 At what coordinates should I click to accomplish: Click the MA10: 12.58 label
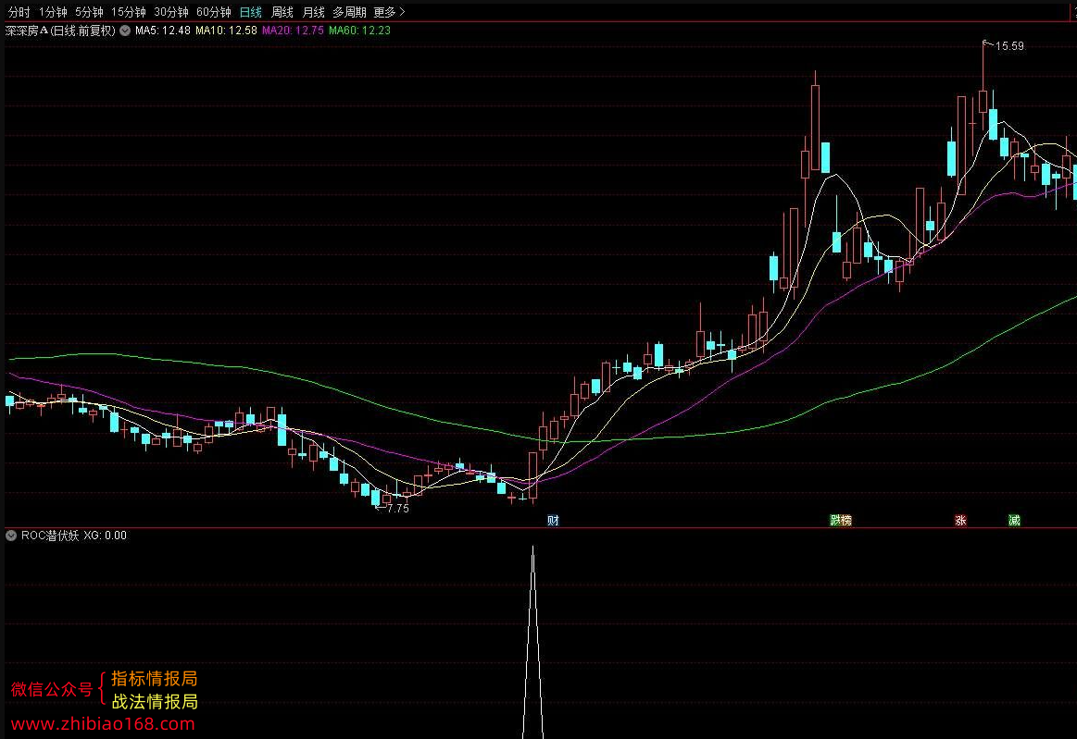(226, 31)
